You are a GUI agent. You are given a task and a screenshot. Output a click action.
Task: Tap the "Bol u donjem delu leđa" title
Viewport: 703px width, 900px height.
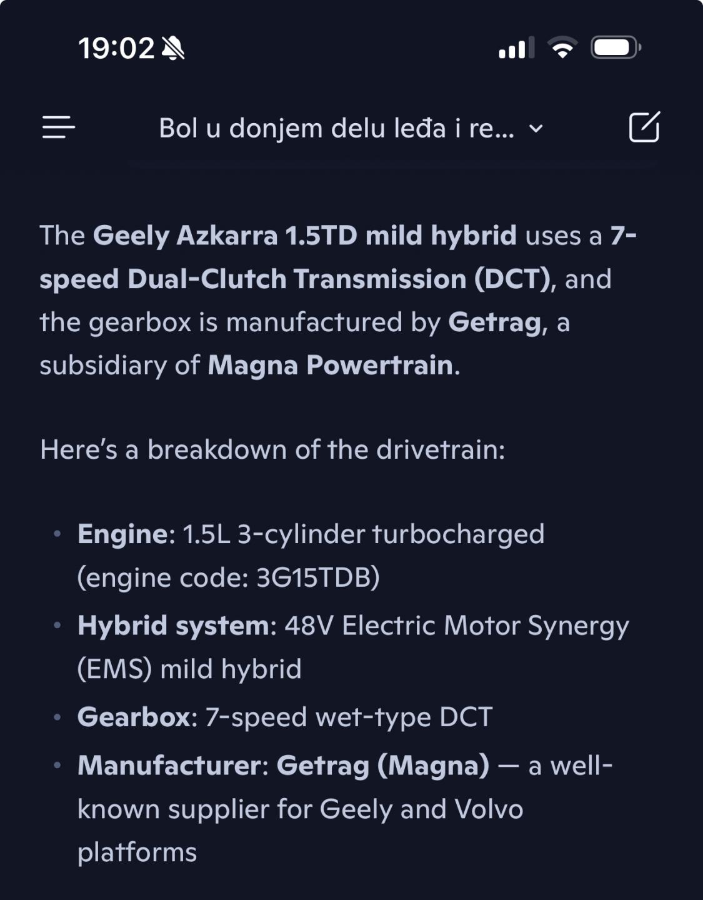click(x=336, y=129)
